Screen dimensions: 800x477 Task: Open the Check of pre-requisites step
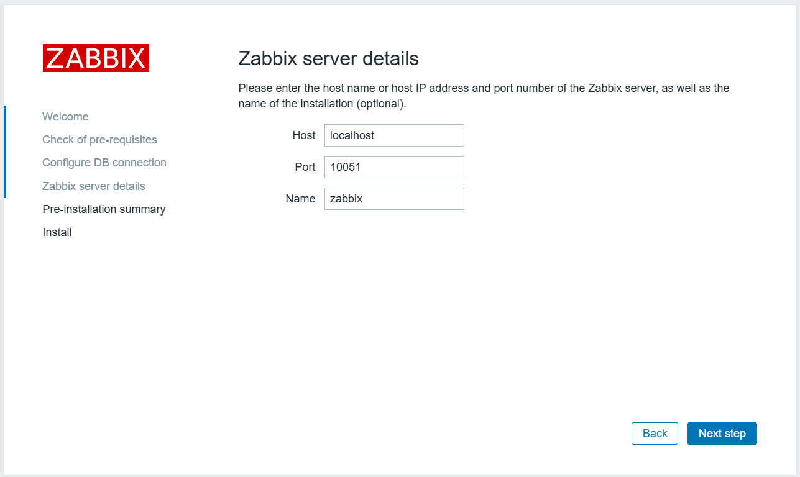coord(99,140)
